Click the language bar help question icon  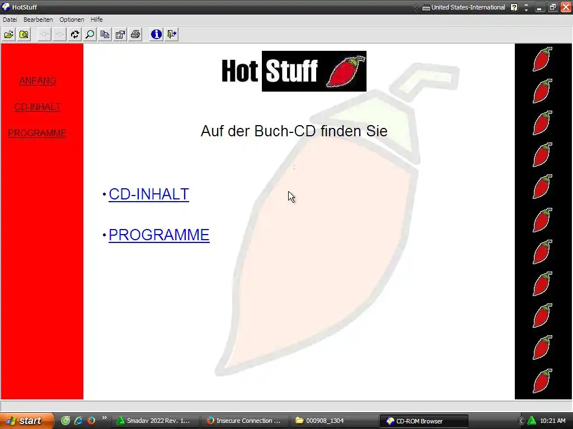click(x=514, y=7)
